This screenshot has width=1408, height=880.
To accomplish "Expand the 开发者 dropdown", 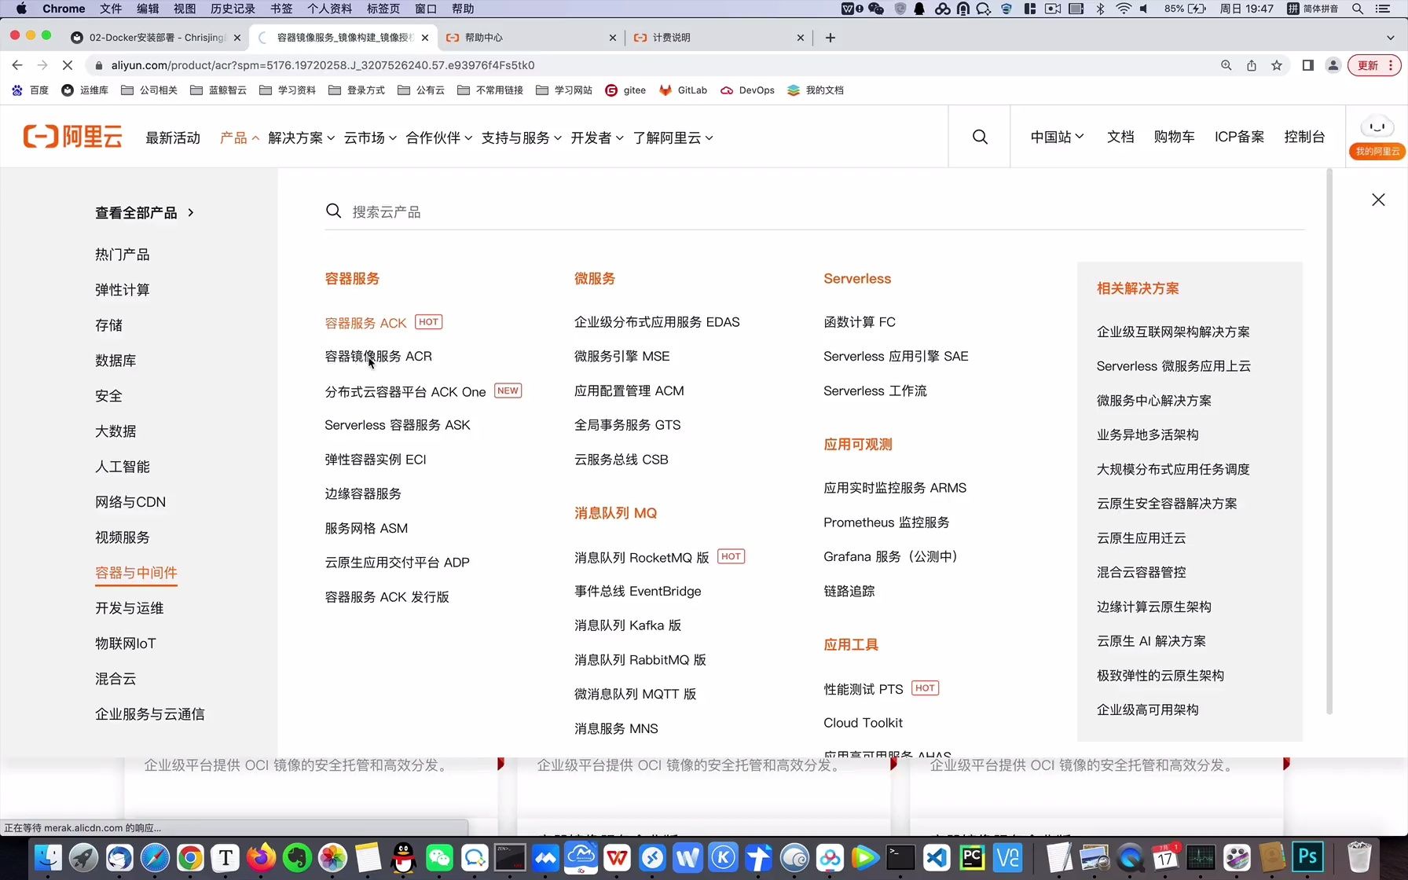I will [597, 137].
